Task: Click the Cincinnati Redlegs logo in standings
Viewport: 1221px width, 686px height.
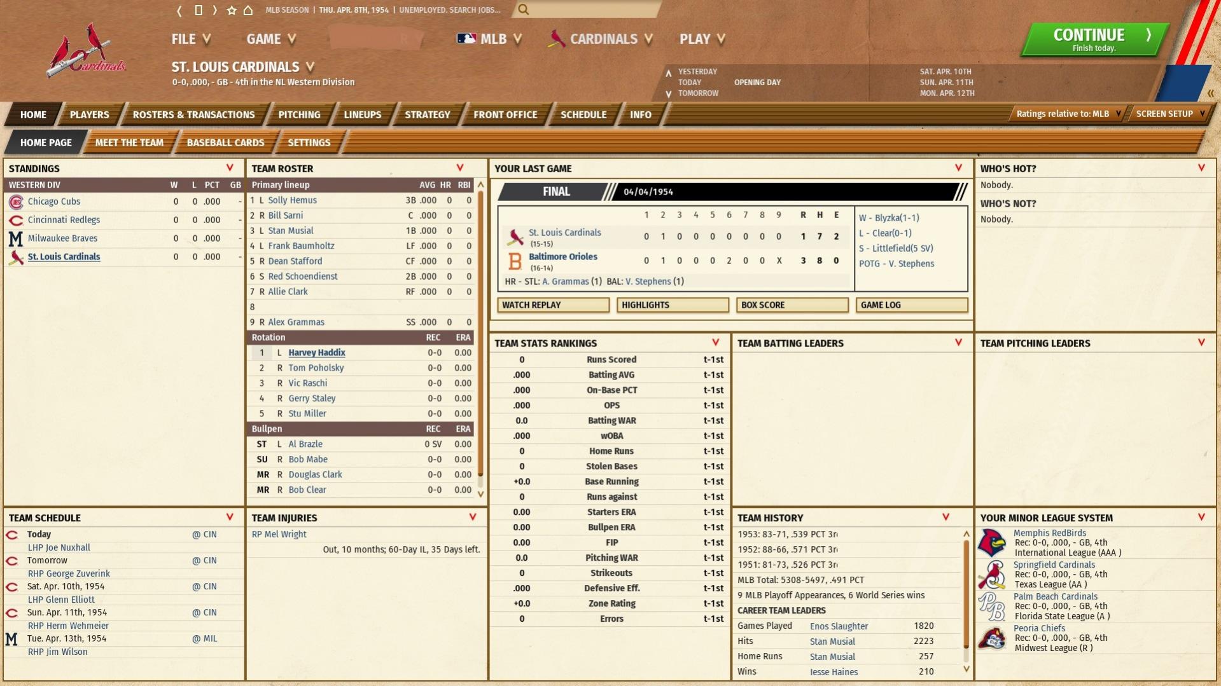Action: click(x=16, y=220)
